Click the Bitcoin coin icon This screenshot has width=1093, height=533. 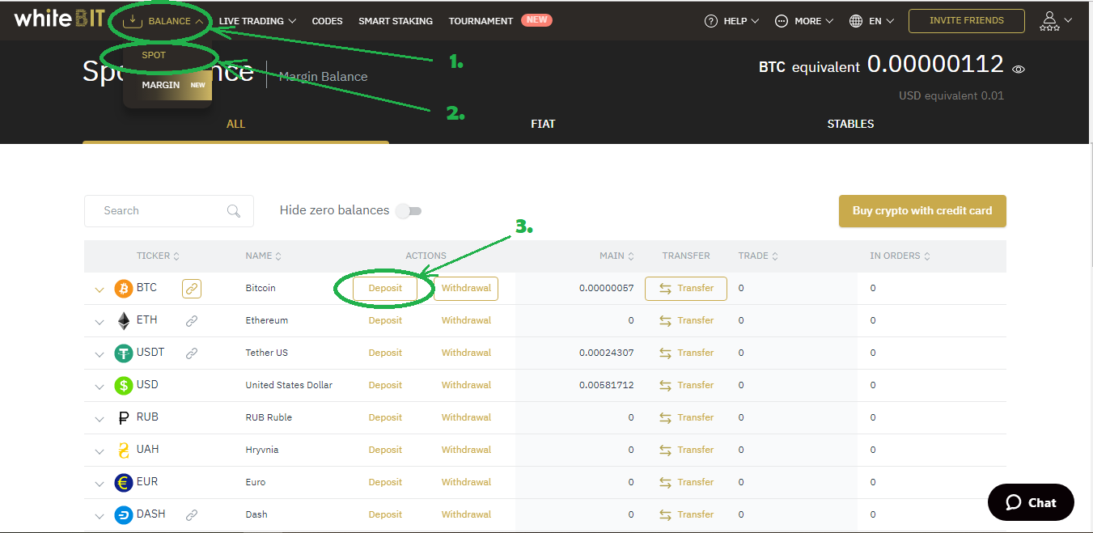pos(124,288)
